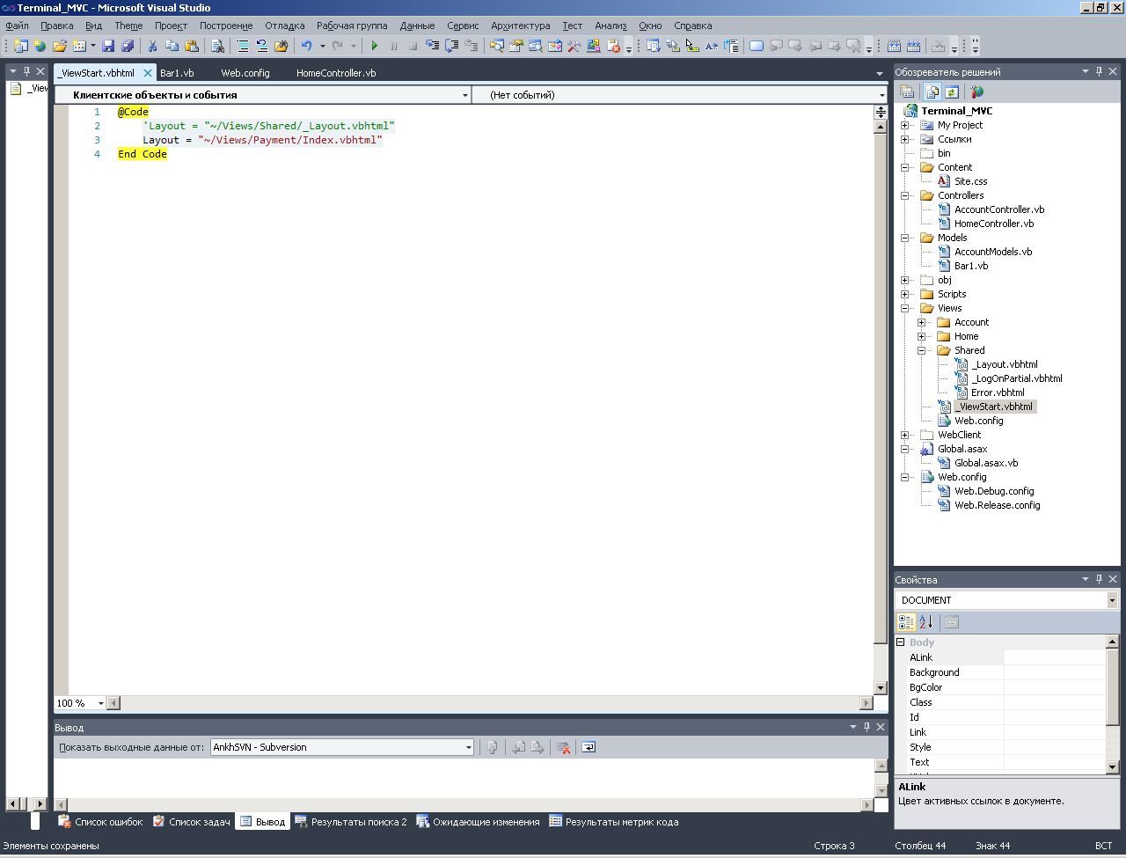Open the Сервис menu
The width and height of the screenshot is (1126, 858).
point(463,26)
